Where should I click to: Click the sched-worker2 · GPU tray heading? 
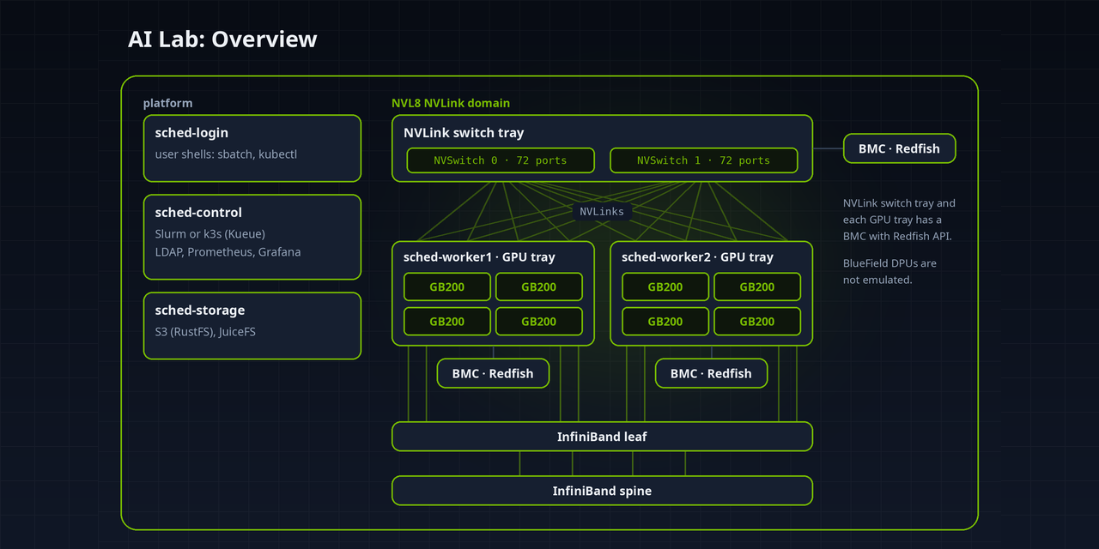pyautogui.click(x=697, y=256)
